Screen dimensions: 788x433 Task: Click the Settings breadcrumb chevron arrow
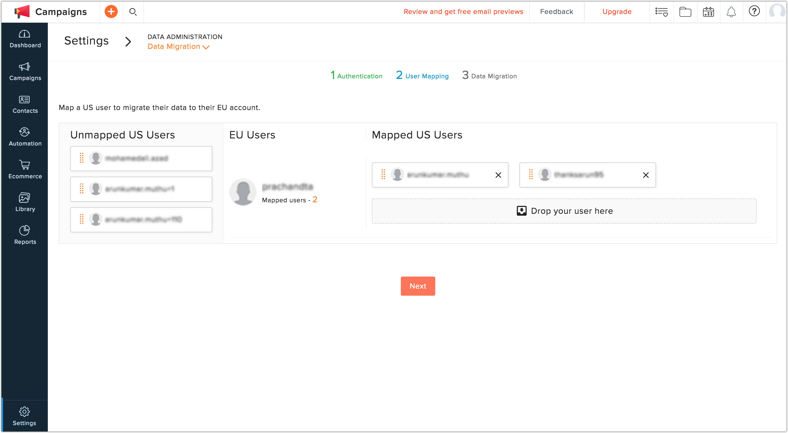point(128,41)
